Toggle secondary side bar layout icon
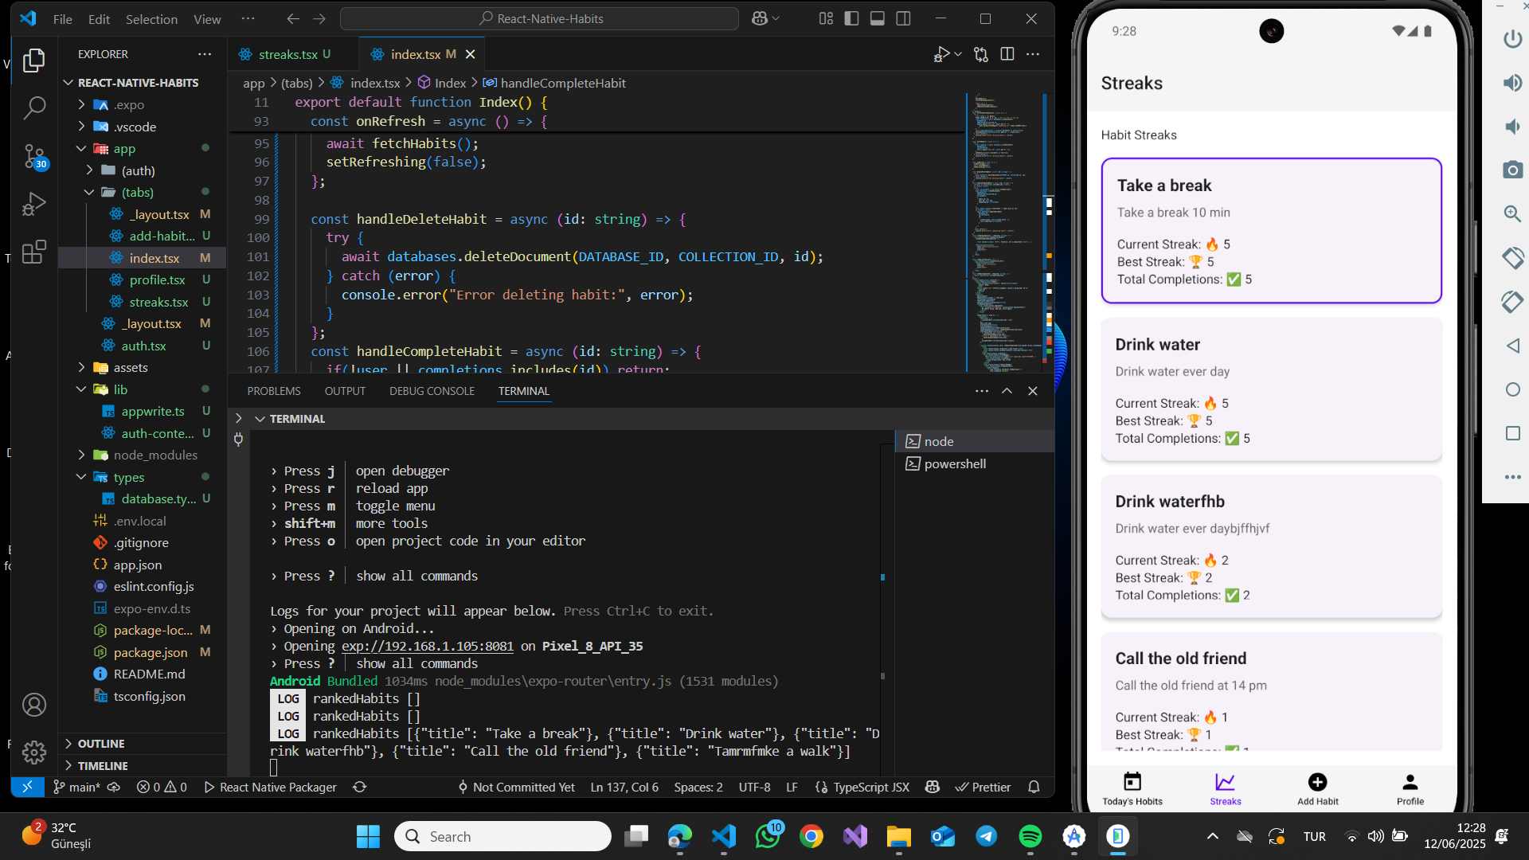This screenshot has height=860, width=1529. (x=903, y=18)
